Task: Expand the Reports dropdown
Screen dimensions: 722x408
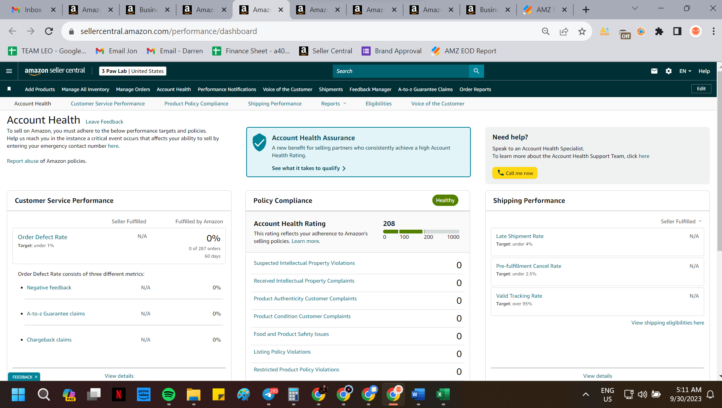Action: 334,104
